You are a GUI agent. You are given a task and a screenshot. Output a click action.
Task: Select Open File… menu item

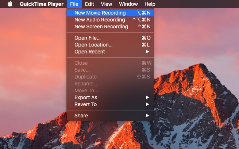pos(110,38)
